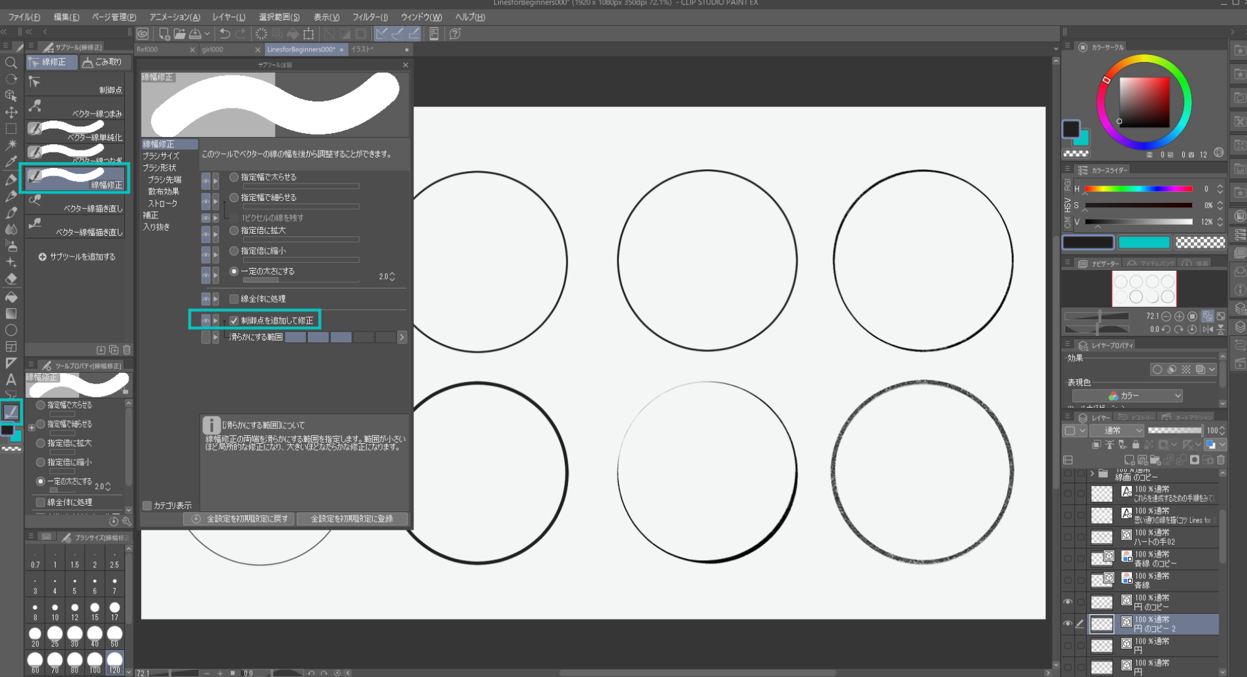Click the Save icon in command bar
This screenshot has height=677, width=1247.
[195, 34]
